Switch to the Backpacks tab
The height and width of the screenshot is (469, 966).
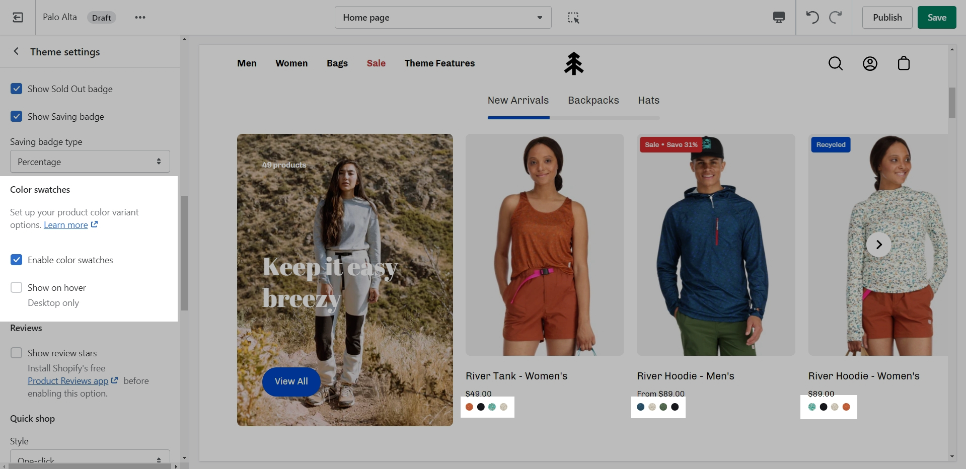pyautogui.click(x=593, y=100)
